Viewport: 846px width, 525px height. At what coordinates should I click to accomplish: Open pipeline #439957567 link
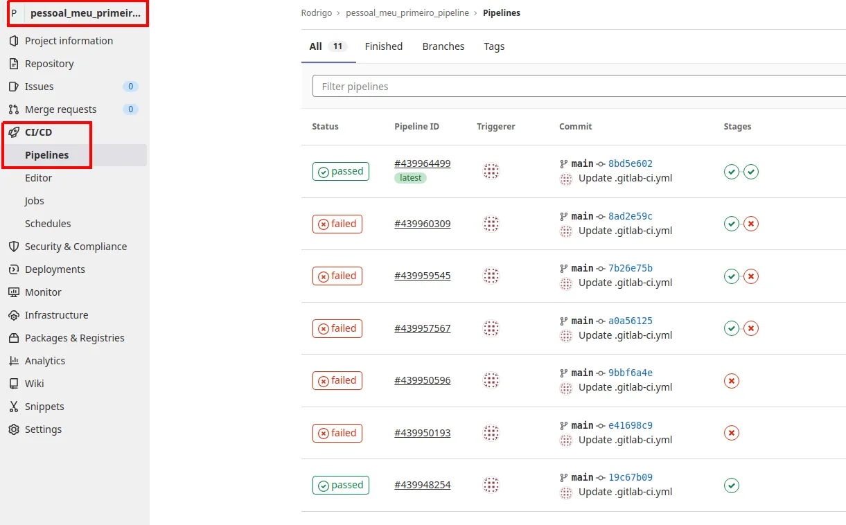[423, 328]
